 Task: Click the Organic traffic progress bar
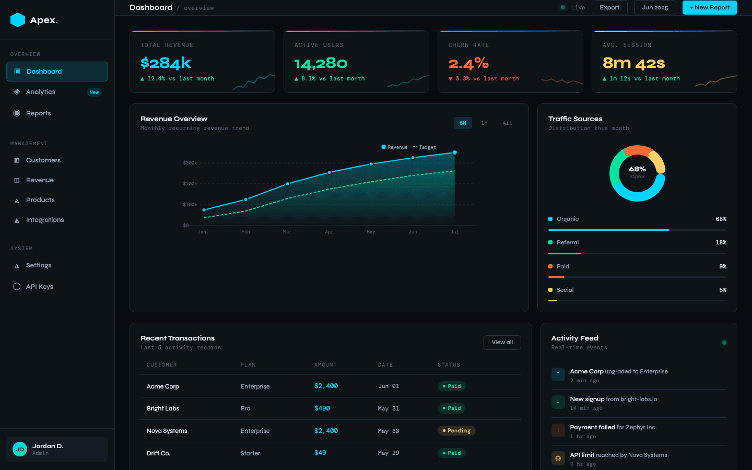coord(637,230)
